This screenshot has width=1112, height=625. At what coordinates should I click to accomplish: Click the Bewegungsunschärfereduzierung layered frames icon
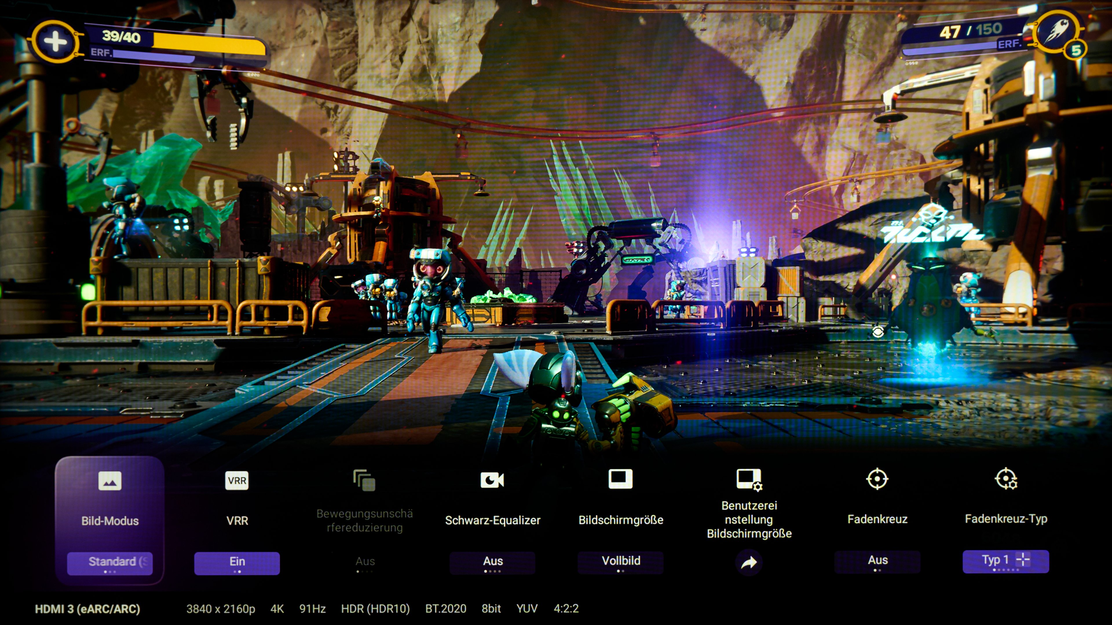click(x=364, y=480)
